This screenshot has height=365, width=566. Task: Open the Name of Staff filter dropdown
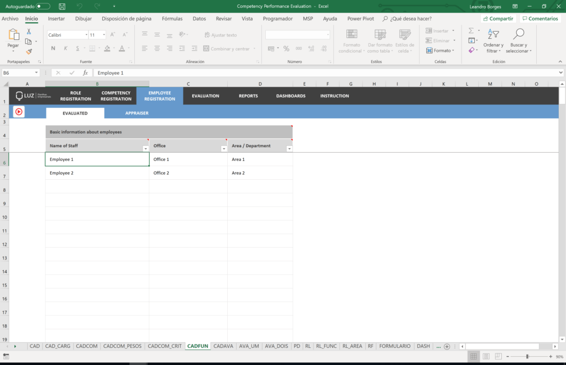click(x=145, y=148)
